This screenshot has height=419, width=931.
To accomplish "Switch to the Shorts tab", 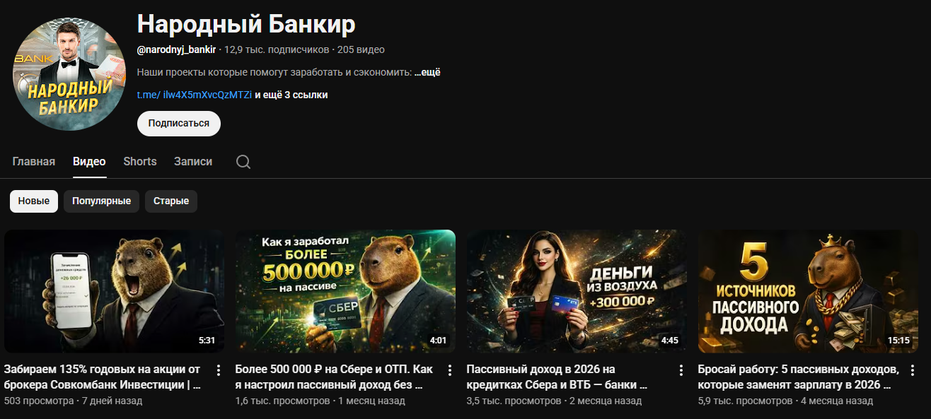I will (140, 161).
